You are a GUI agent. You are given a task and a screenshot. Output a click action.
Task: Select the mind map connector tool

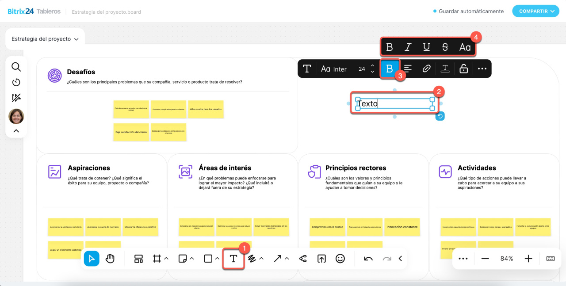(x=303, y=259)
